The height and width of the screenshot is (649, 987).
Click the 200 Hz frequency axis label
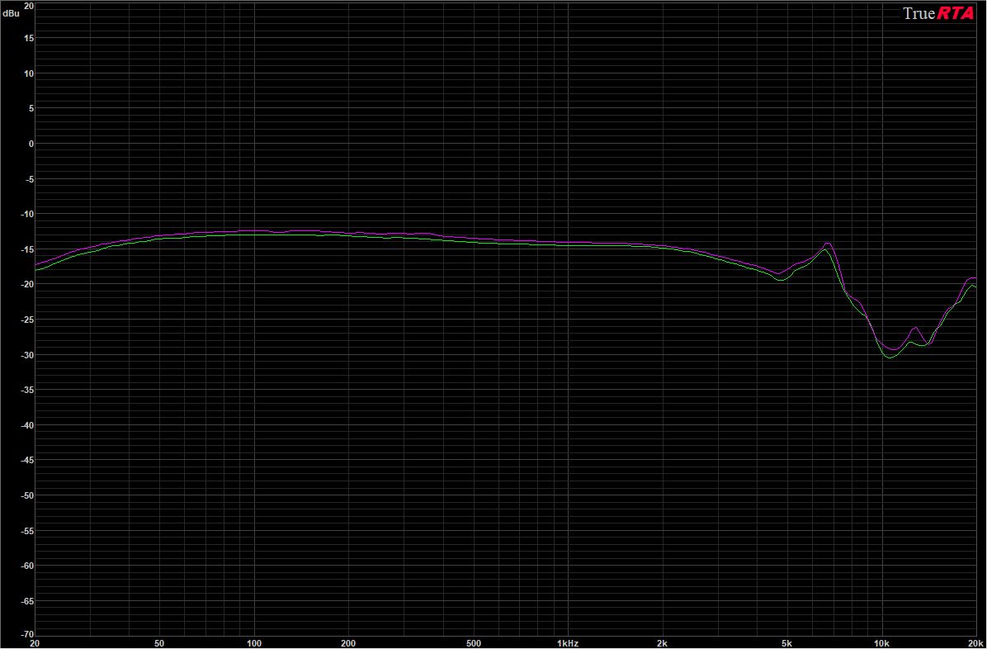(x=348, y=642)
